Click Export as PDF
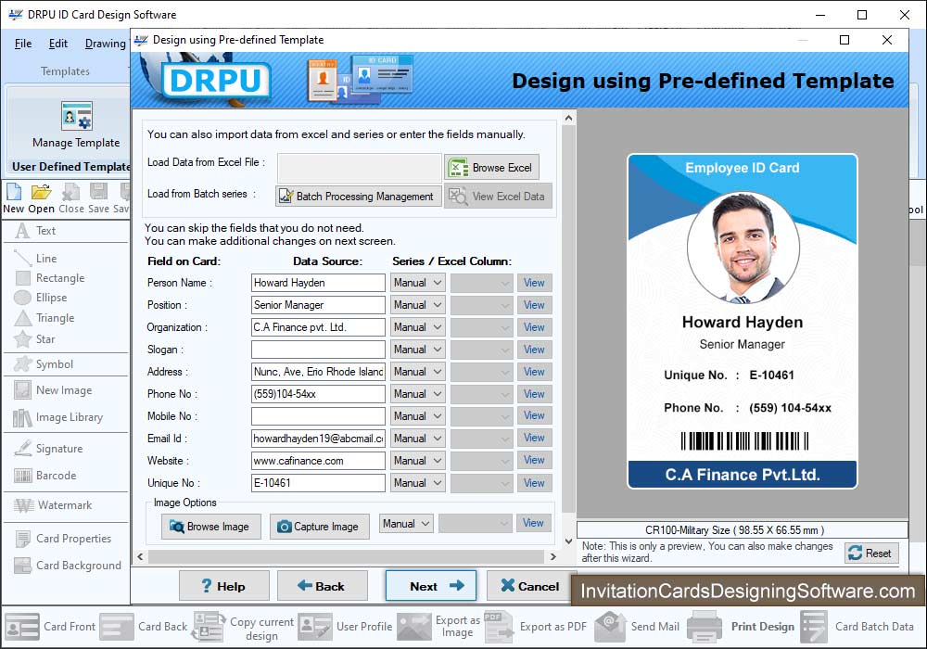927x649 pixels. click(536, 627)
